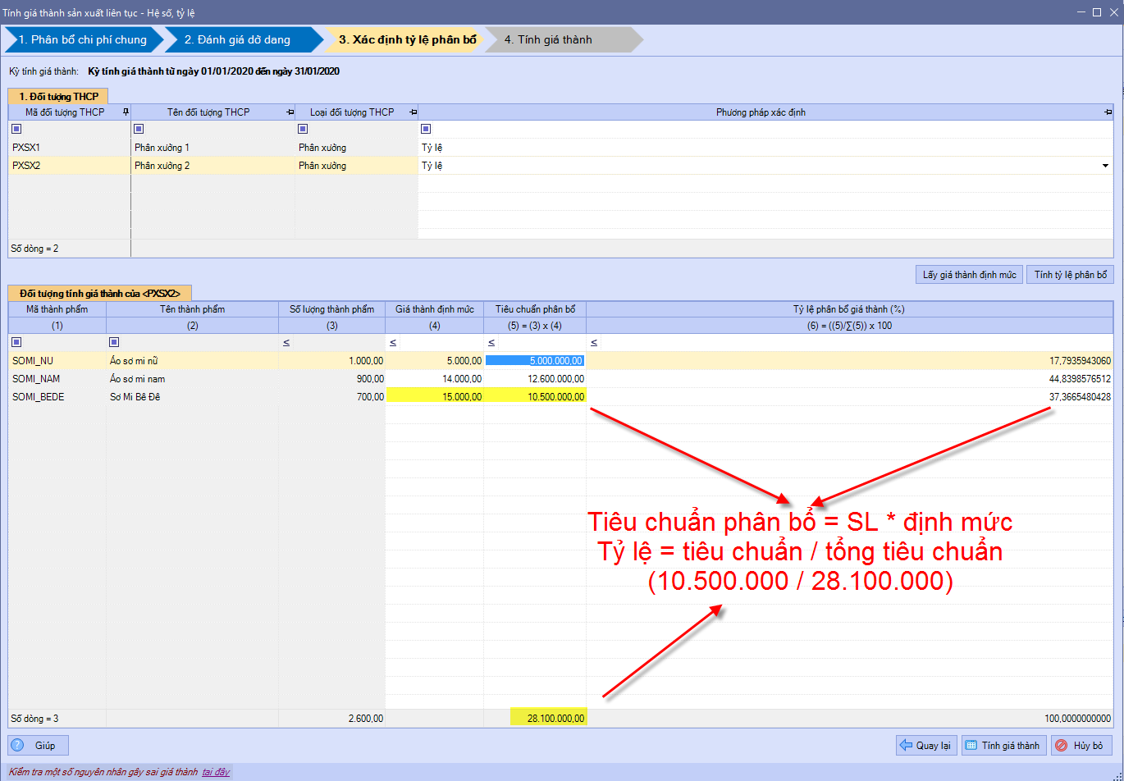
Task: Click ≤ filter operator under Tỷ lệ phân bổ giá thành
Action: click(593, 343)
